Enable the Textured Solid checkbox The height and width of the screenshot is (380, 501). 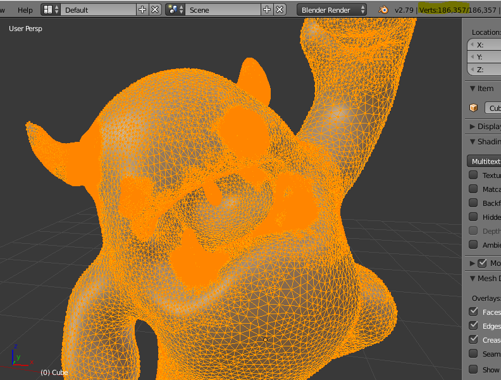(473, 175)
